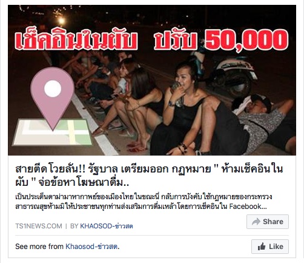Screen dimensions: 304x263
Task: Click the thumbs-up icon
Action: (x=262, y=247)
